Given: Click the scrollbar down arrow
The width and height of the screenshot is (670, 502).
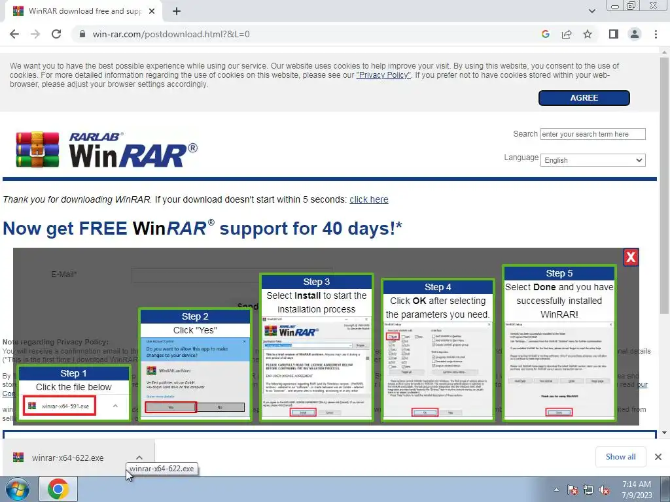Looking at the screenshot, I should [664, 433].
